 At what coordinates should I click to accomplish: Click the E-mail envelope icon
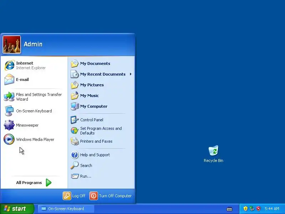pyautogui.click(x=9, y=79)
